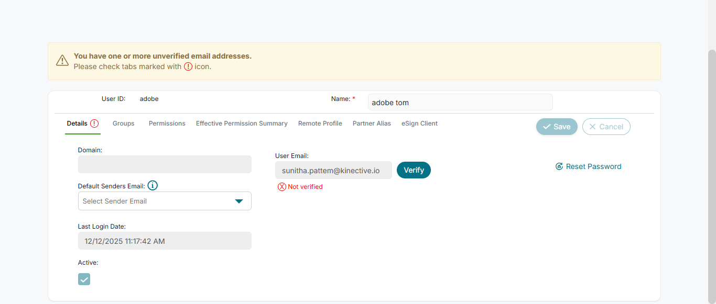Click inside the Name input field
The height and width of the screenshot is (304, 716).
(x=460, y=103)
